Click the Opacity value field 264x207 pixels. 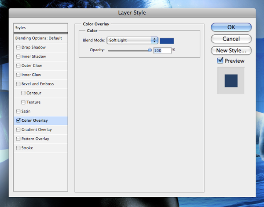click(x=162, y=50)
